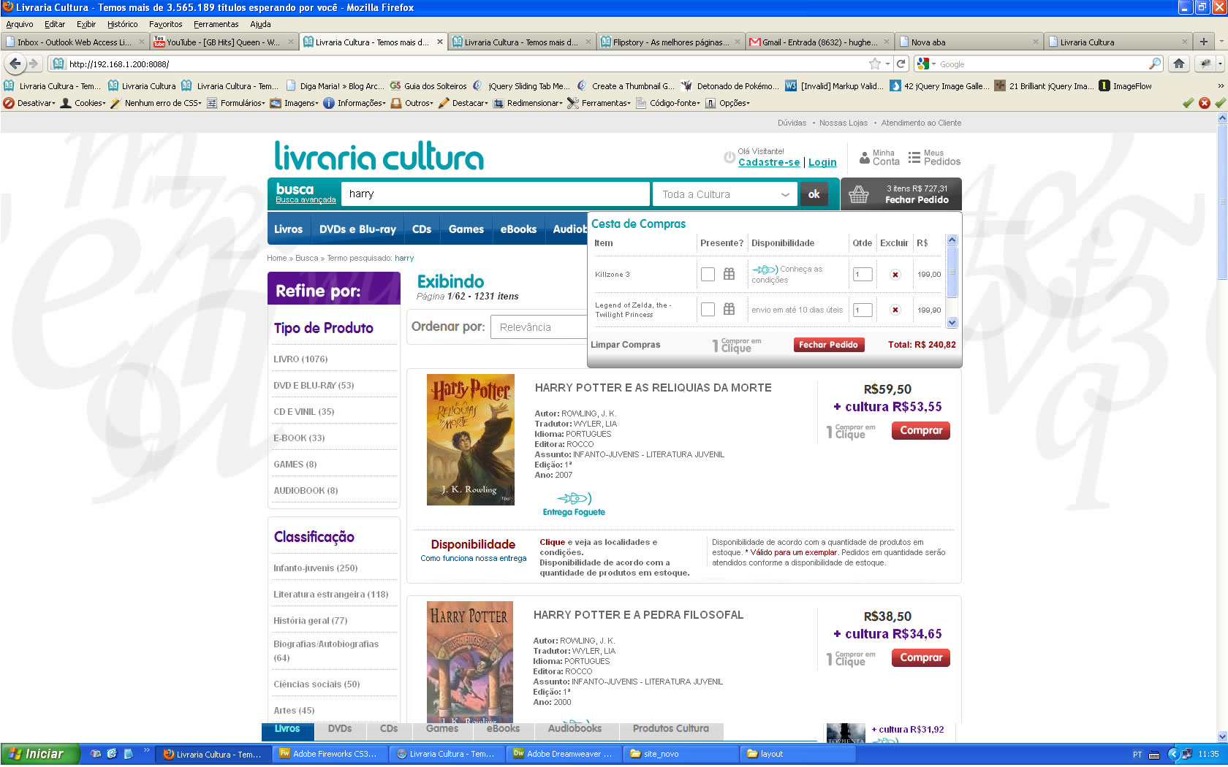1228x767 pixels.
Task: Click Entrega Foguete rocket icon under Reliquias da Morte
Action: pyautogui.click(x=574, y=498)
